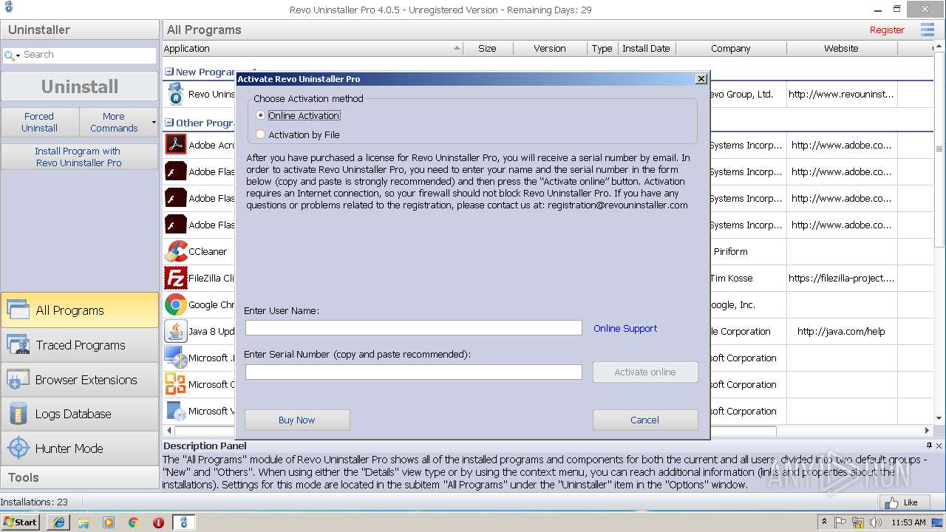Click the Like button in status bar

pyautogui.click(x=905, y=502)
